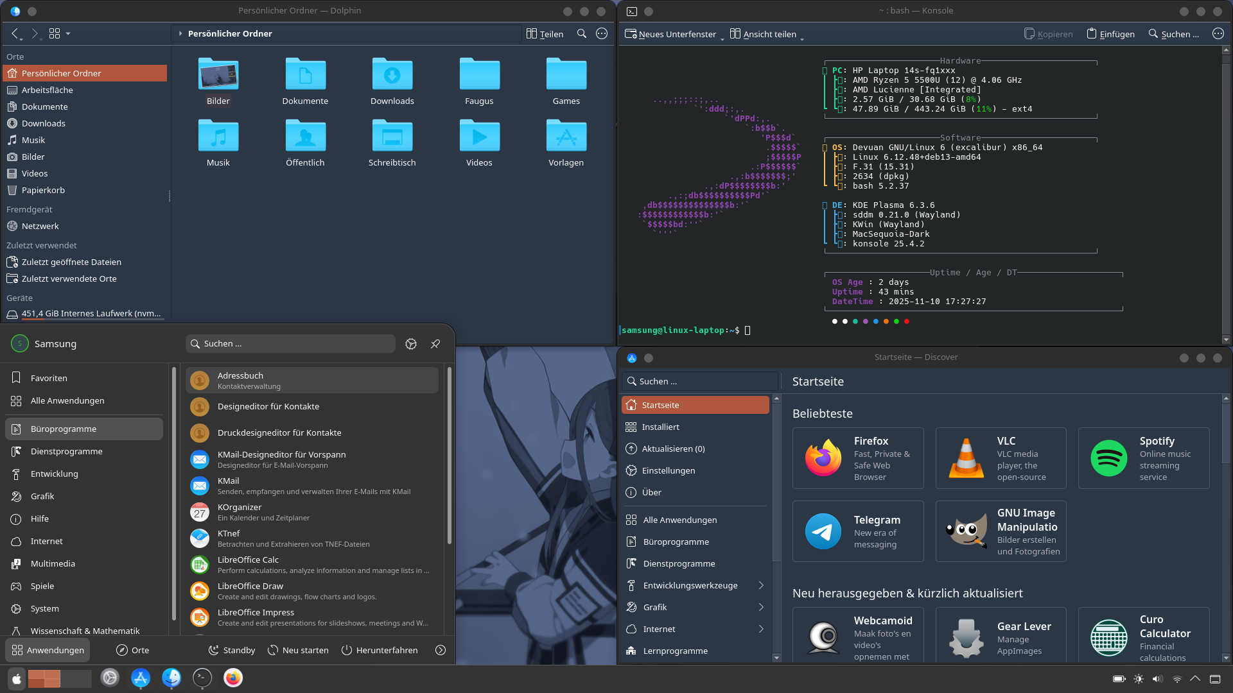Toggle Dolphin split view with Teilen
Screen dimensions: 1233x693
click(x=545, y=34)
